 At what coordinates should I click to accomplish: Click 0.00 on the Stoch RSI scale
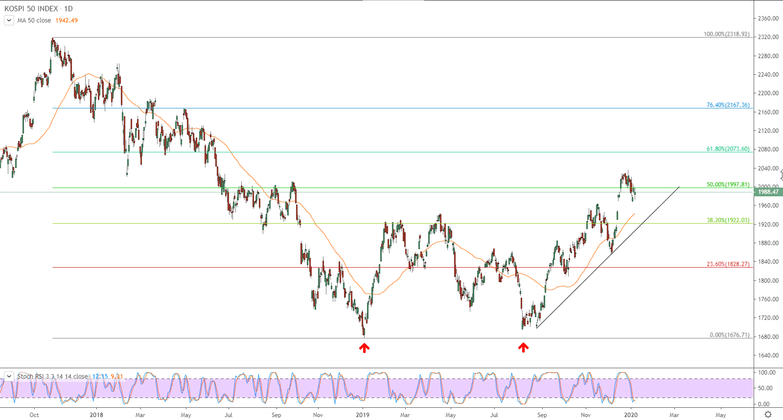(764, 404)
